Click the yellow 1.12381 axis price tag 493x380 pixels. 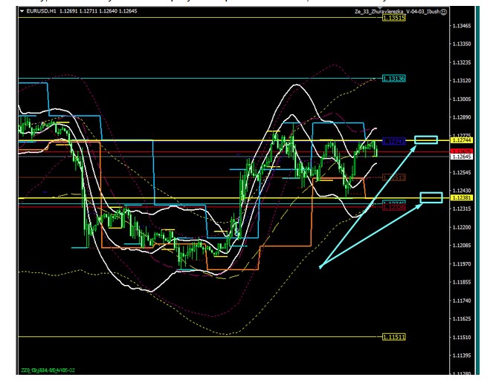pyautogui.click(x=464, y=198)
